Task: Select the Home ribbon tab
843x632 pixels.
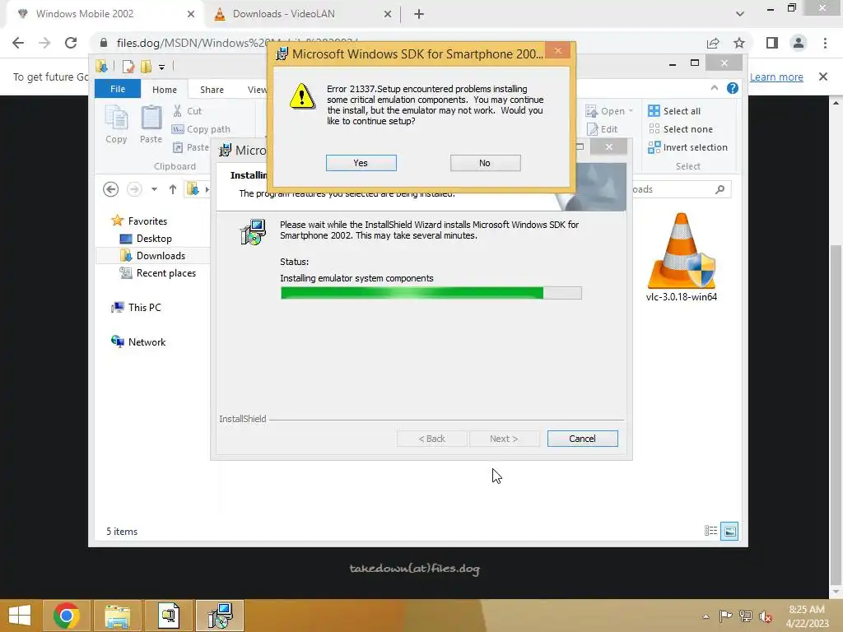Action: [165, 90]
